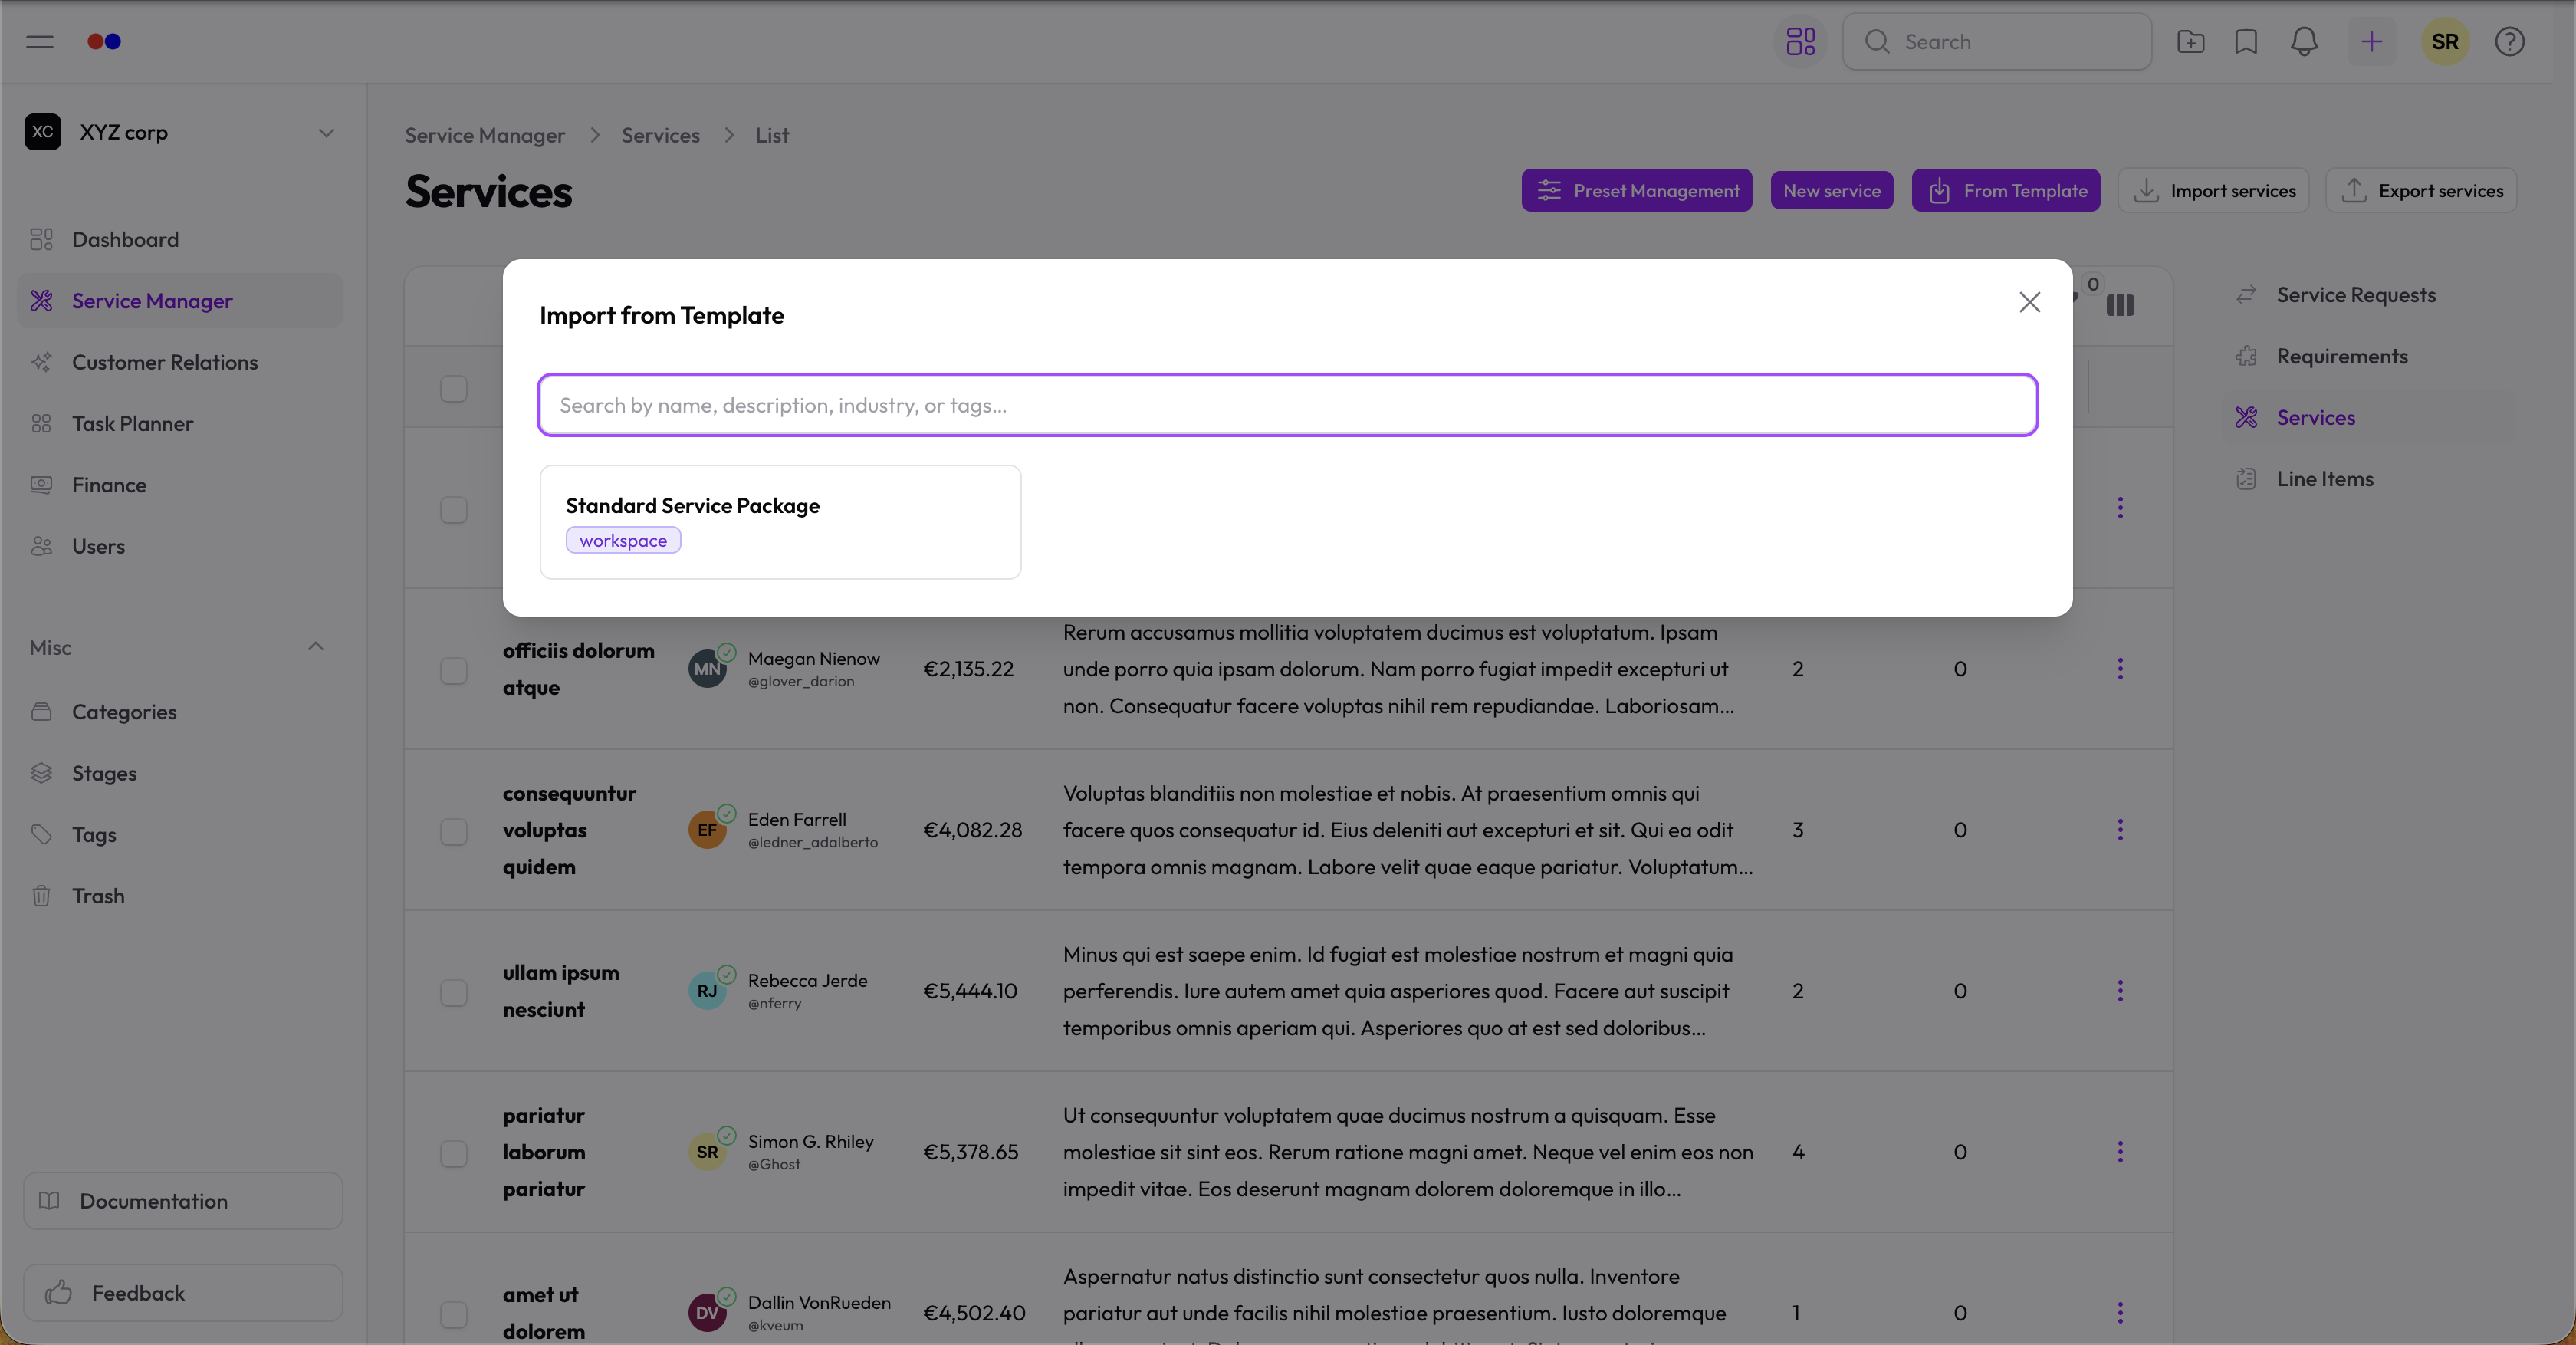Screen dimensions: 2576x1345
Task: Open the help question mark icon
Action: pos(2509,42)
